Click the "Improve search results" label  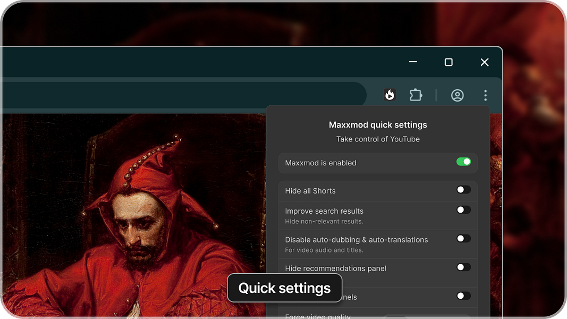pyautogui.click(x=324, y=211)
